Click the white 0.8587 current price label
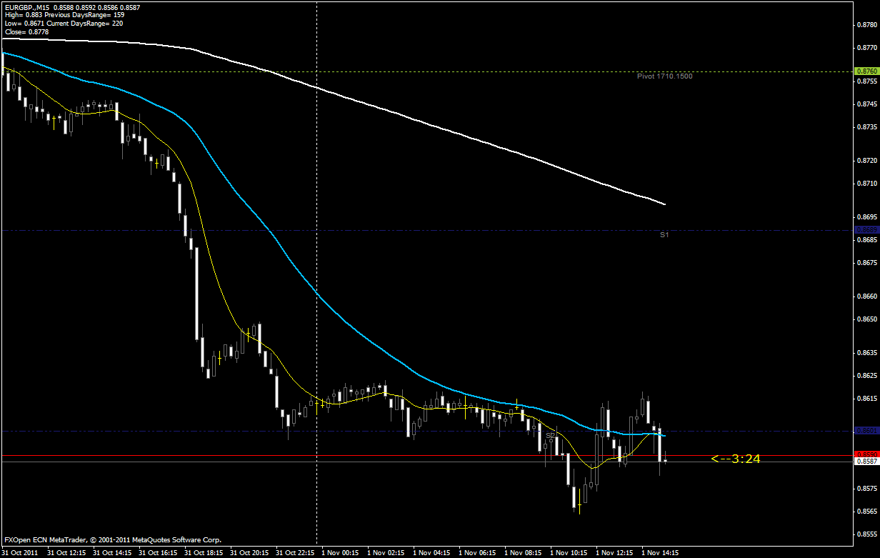This screenshot has width=880, height=558. [866, 462]
